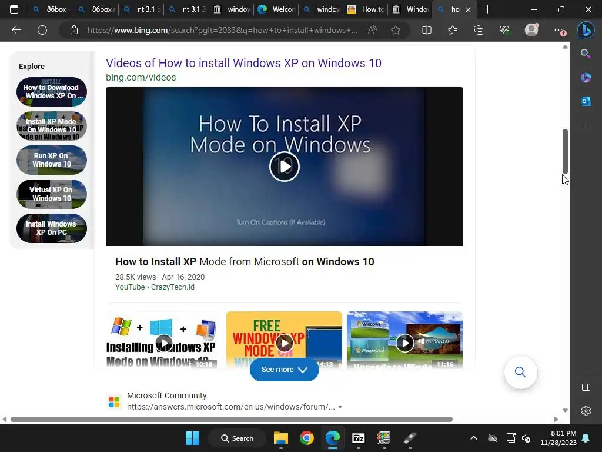Select Virtual XP On Windows 10 chip

click(52, 194)
